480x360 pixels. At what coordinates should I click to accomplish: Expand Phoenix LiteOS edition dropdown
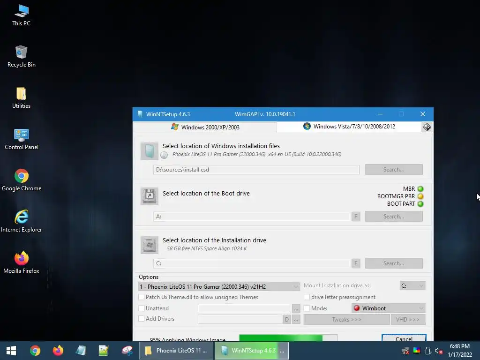pyautogui.click(x=219, y=286)
